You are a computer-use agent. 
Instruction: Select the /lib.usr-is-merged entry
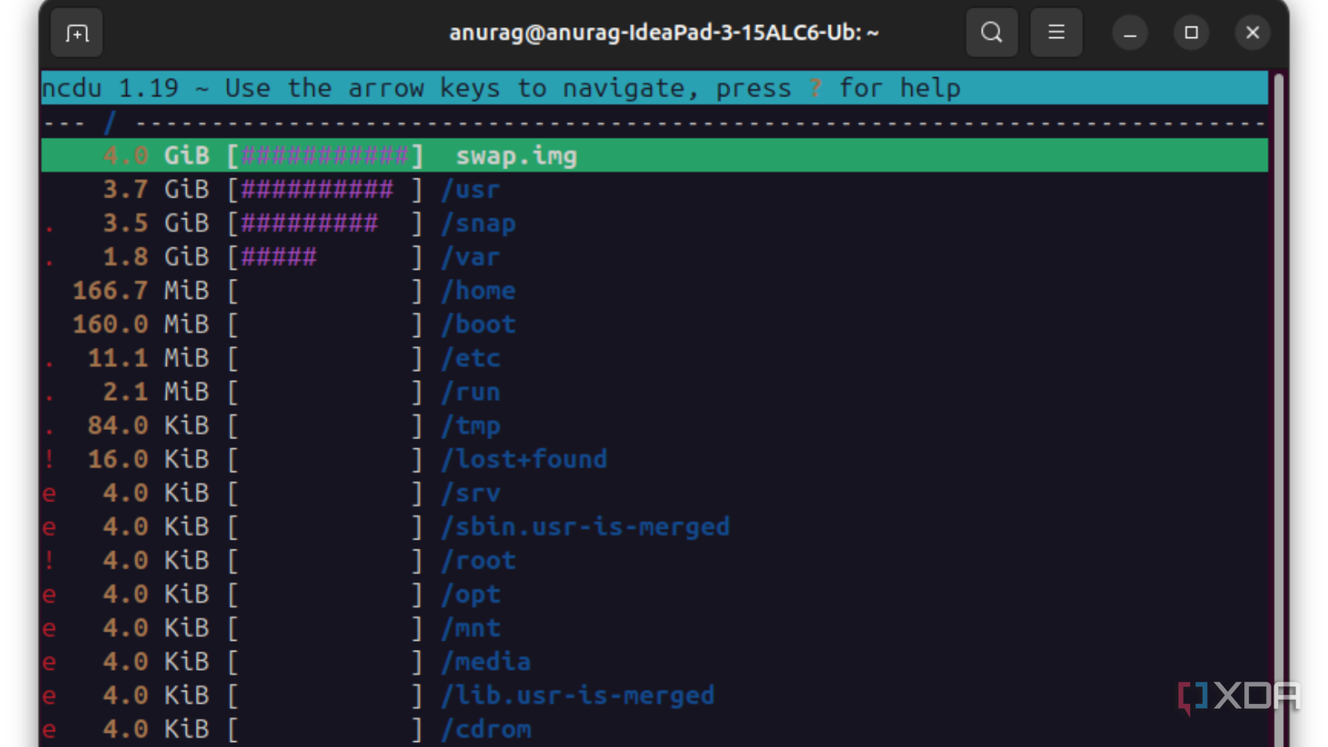(578, 696)
